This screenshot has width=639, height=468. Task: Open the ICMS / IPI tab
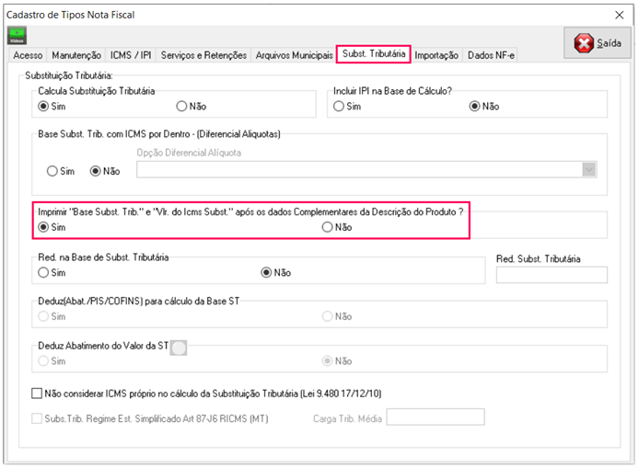(131, 56)
